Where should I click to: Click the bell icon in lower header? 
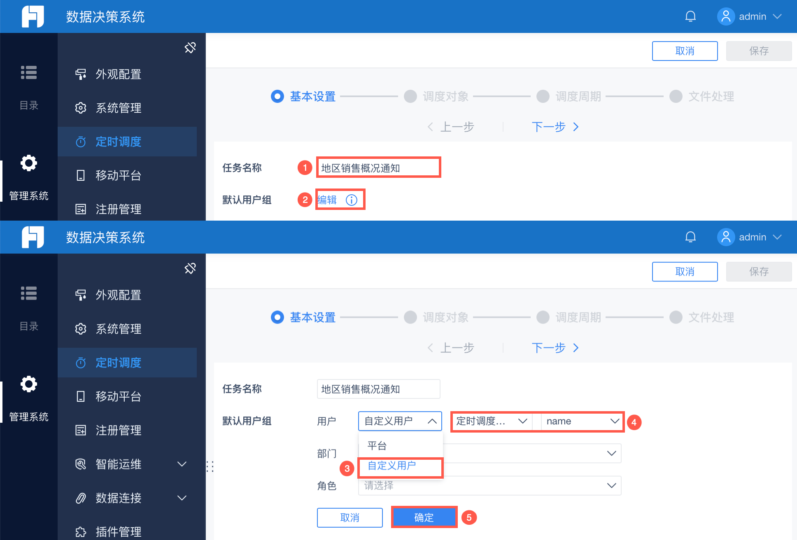pos(690,237)
